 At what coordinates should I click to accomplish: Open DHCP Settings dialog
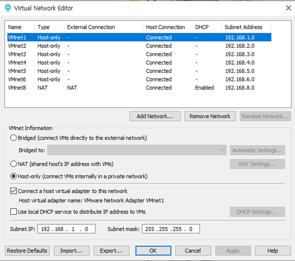click(257, 212)
